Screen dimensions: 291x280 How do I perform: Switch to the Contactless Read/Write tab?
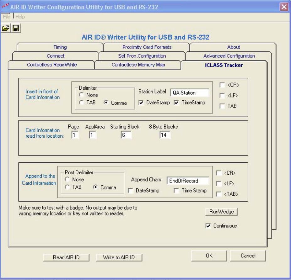(52, 65)
